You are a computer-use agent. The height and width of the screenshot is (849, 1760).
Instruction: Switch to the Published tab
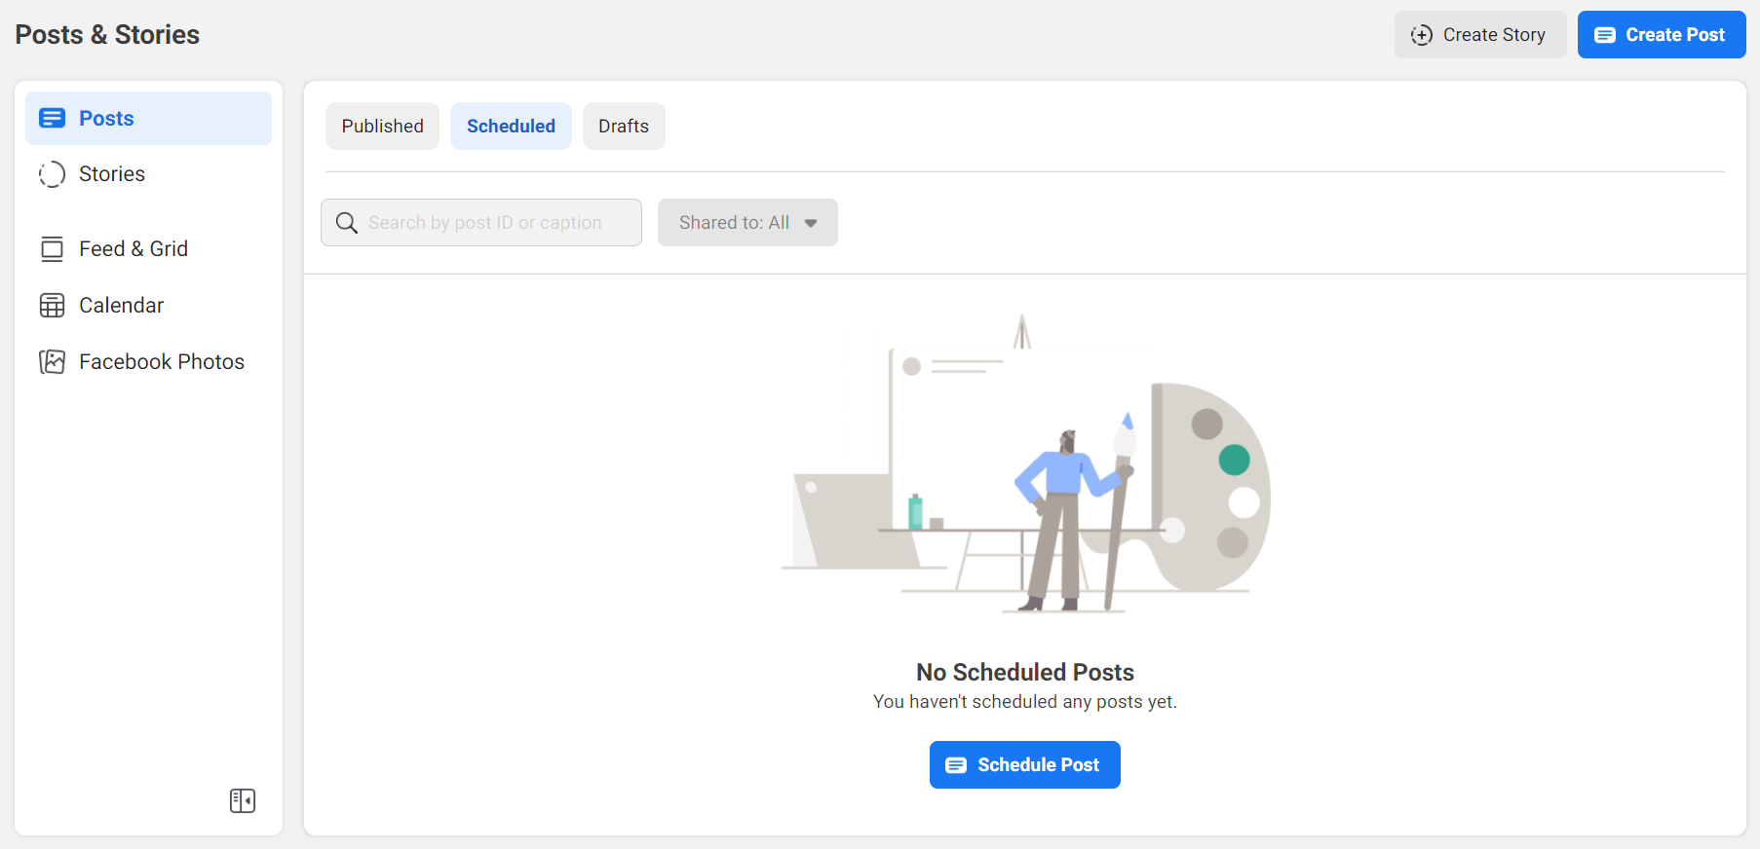[382, 126]
